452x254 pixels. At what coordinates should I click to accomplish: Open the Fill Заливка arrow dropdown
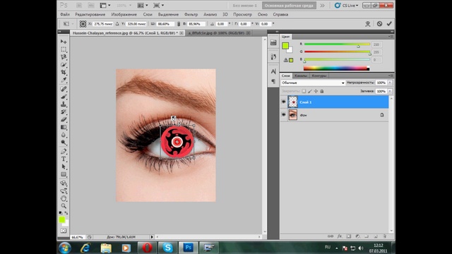click(x=390, y=91)
